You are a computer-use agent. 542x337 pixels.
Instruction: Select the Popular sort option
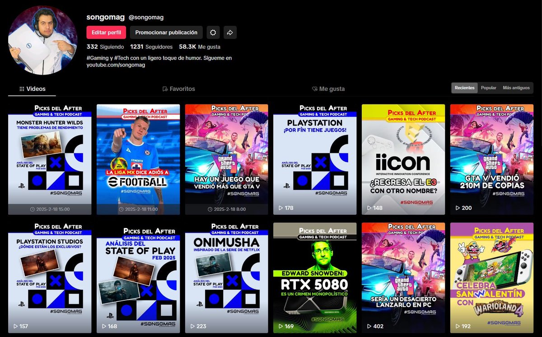pyautogui.click(x=488, y=88)
